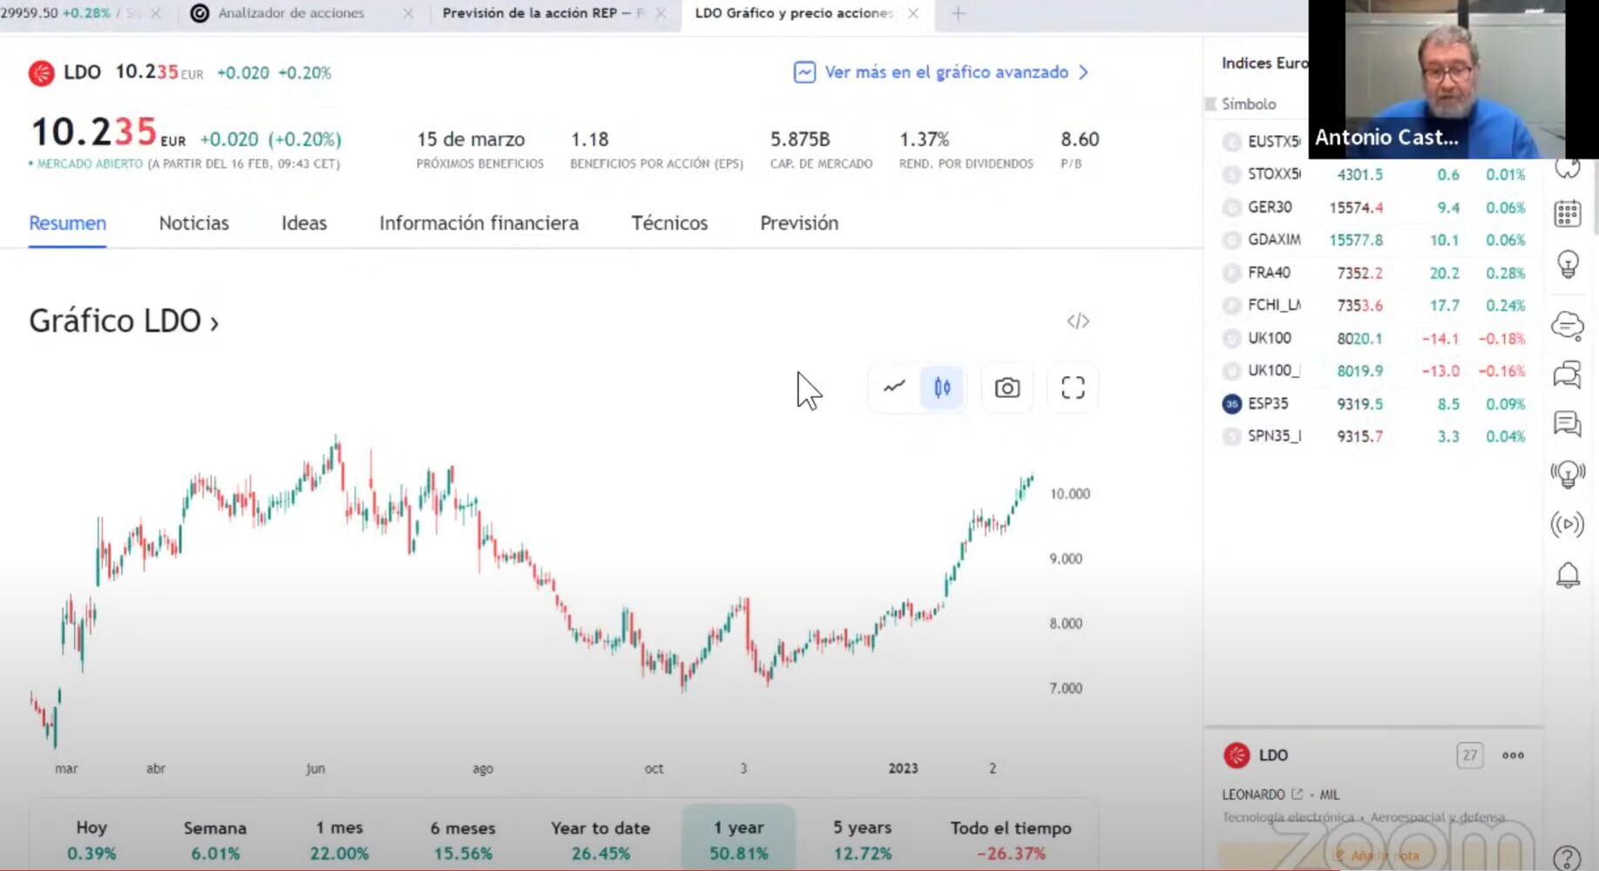Select the Todo el tiempo range
Screen dimensions: 1599x871
point(1011,840)
